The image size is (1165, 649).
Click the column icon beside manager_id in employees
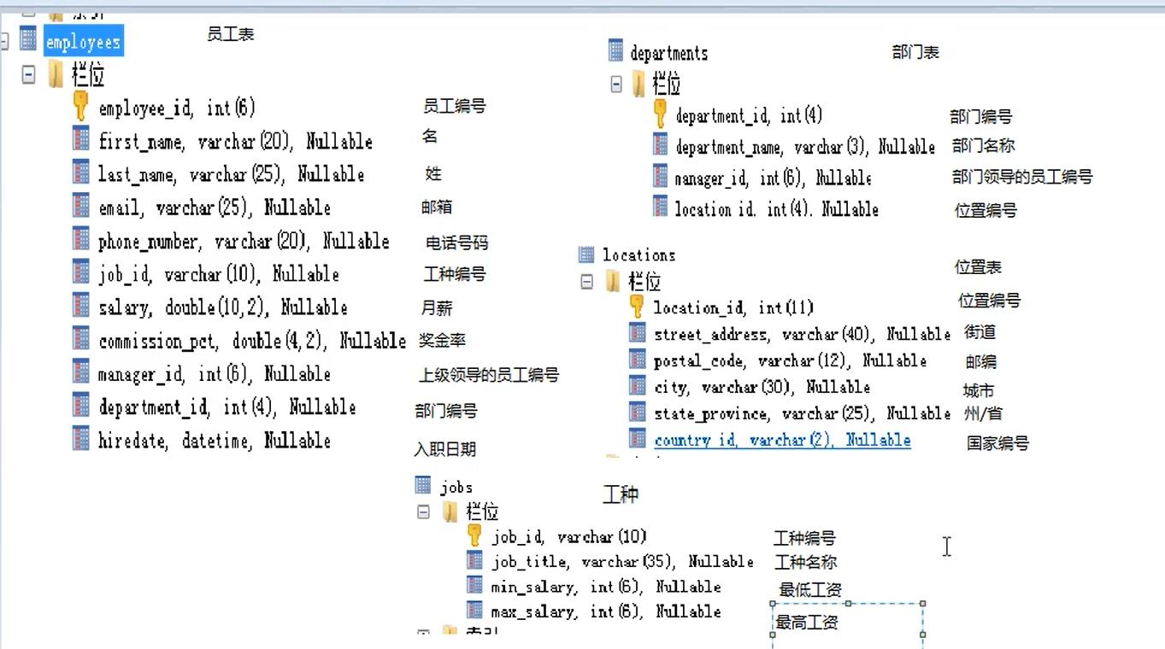[81, 372]
